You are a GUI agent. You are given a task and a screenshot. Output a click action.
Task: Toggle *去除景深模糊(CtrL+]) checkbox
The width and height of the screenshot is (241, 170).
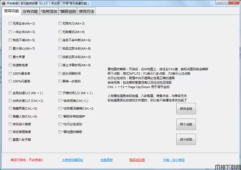click(x=60, y=109)
